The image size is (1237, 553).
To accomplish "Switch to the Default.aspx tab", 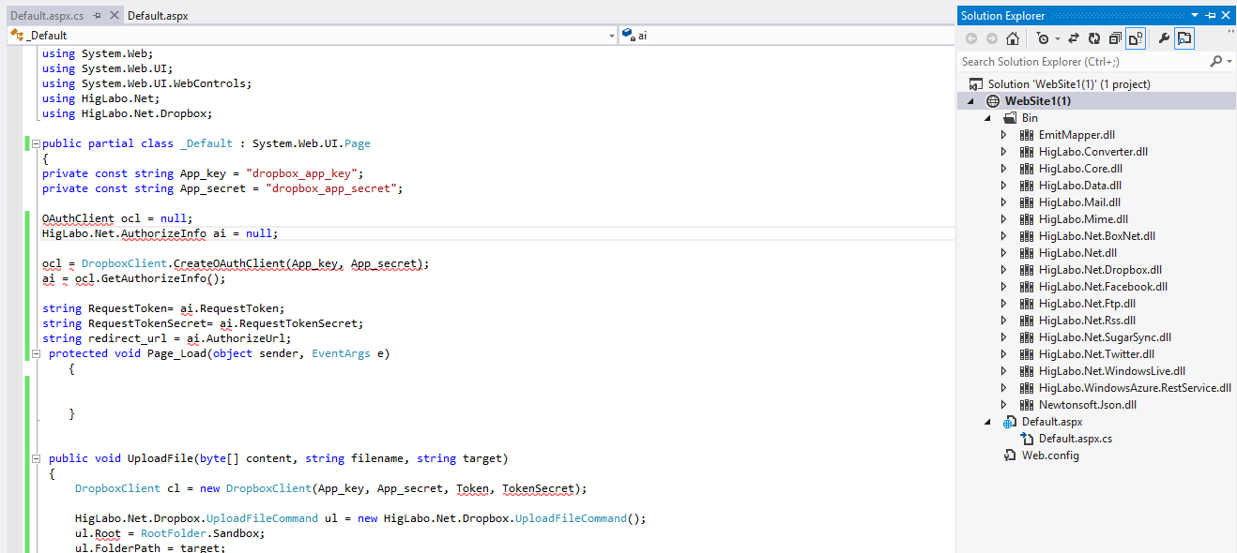I will pyautogui.click(x=158, y=16).
